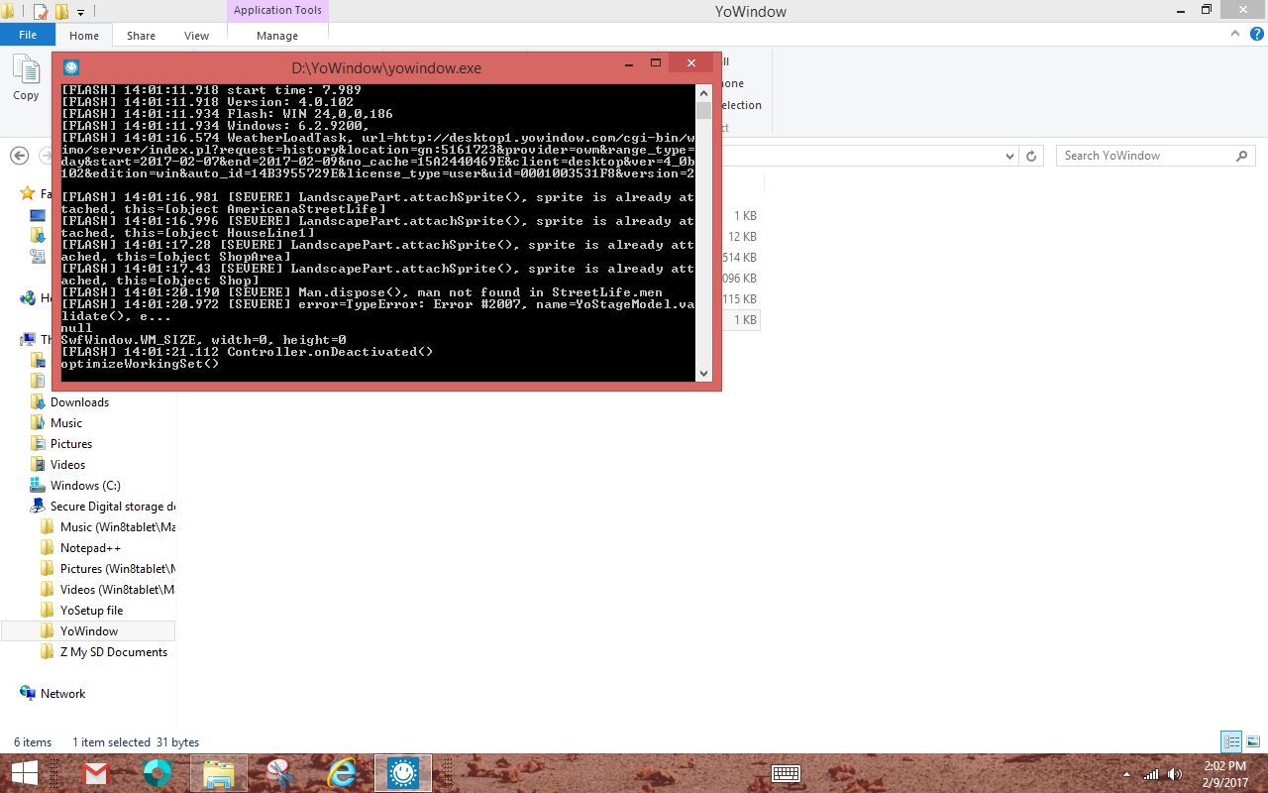
Task: Minimize the yowindow.exe console window
Action: point(628,64)
